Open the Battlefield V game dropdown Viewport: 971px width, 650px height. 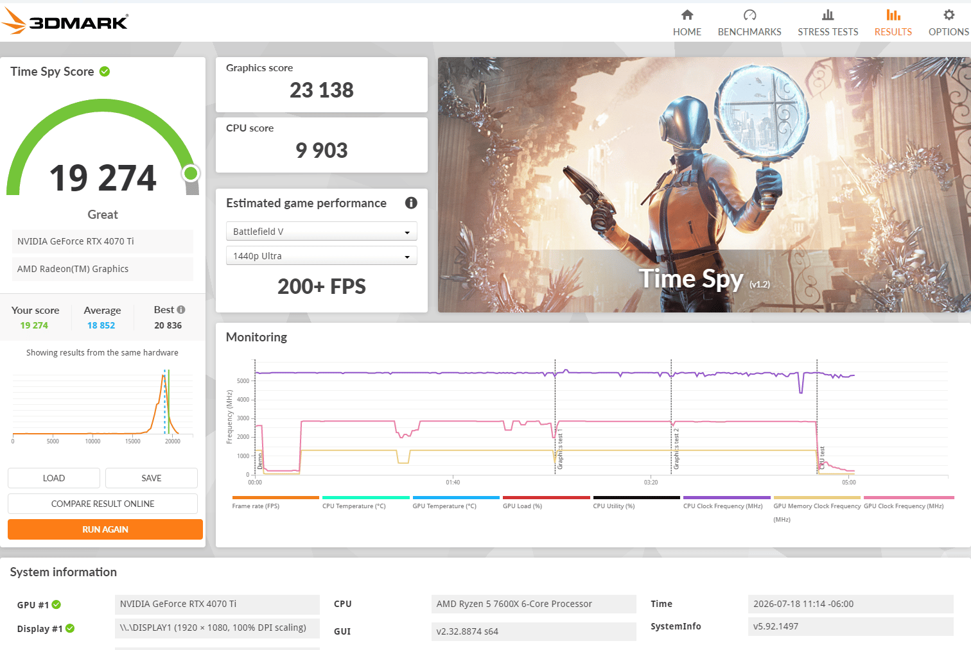[322, 231]
